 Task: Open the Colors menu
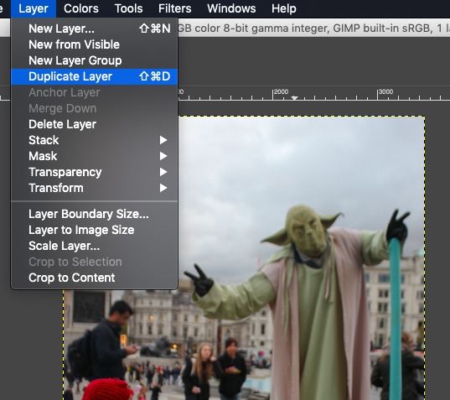coord(81,8)
